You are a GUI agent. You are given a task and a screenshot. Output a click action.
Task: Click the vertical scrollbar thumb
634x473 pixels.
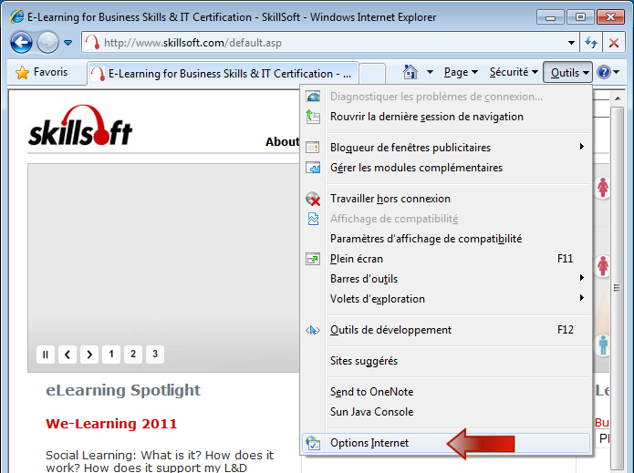coord(617,288)
